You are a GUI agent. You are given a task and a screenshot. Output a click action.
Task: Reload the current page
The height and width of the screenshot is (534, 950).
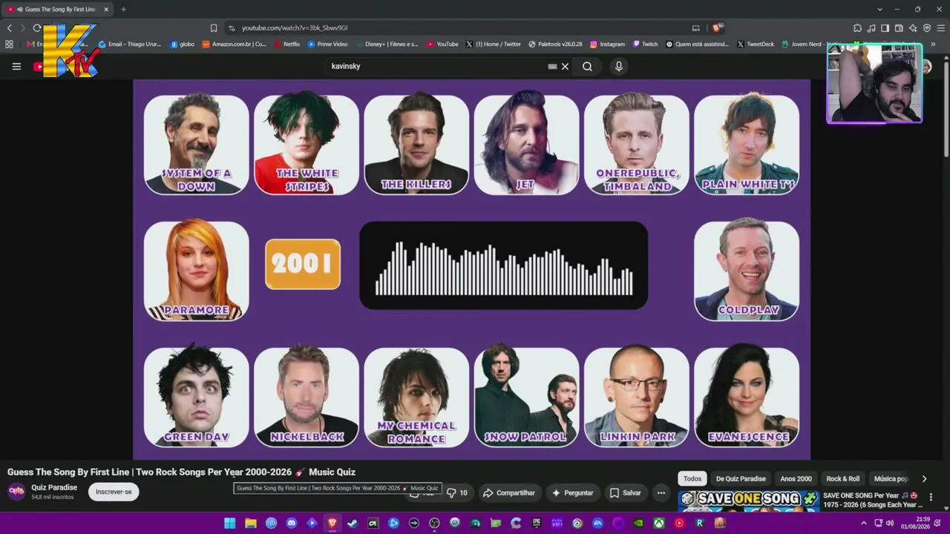(37, 28)
